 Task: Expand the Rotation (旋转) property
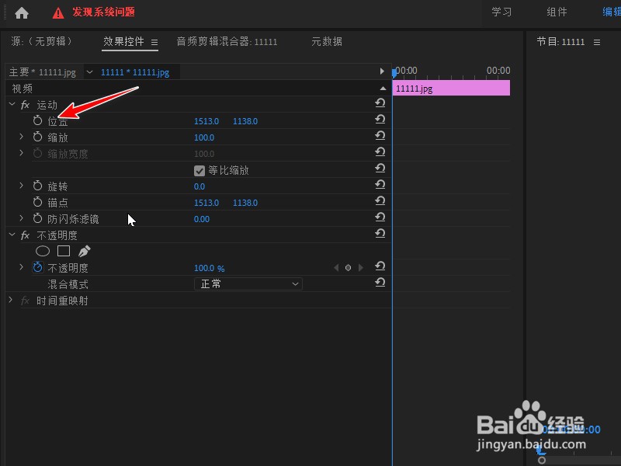(x=22, y=186)
